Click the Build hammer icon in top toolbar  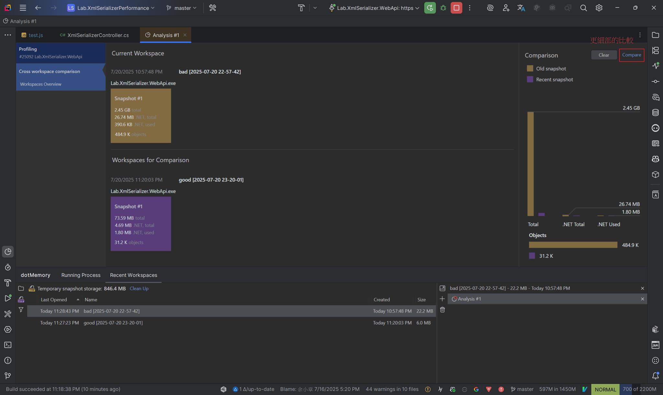(301, 8)
